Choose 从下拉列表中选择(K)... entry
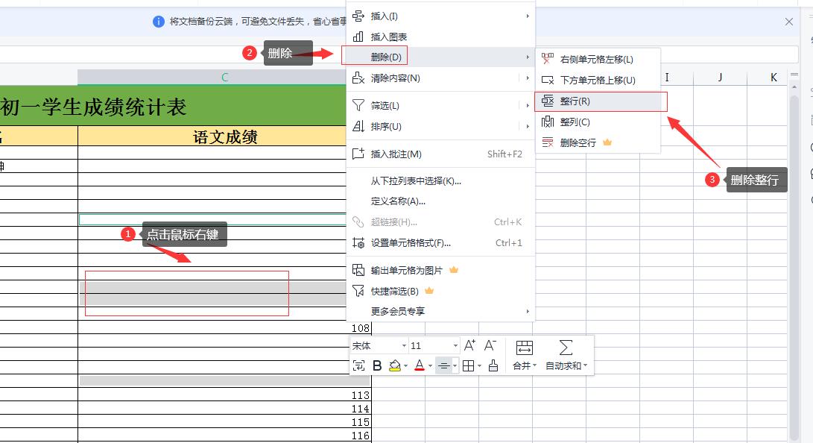813x443 pixels. pos(440,181)
